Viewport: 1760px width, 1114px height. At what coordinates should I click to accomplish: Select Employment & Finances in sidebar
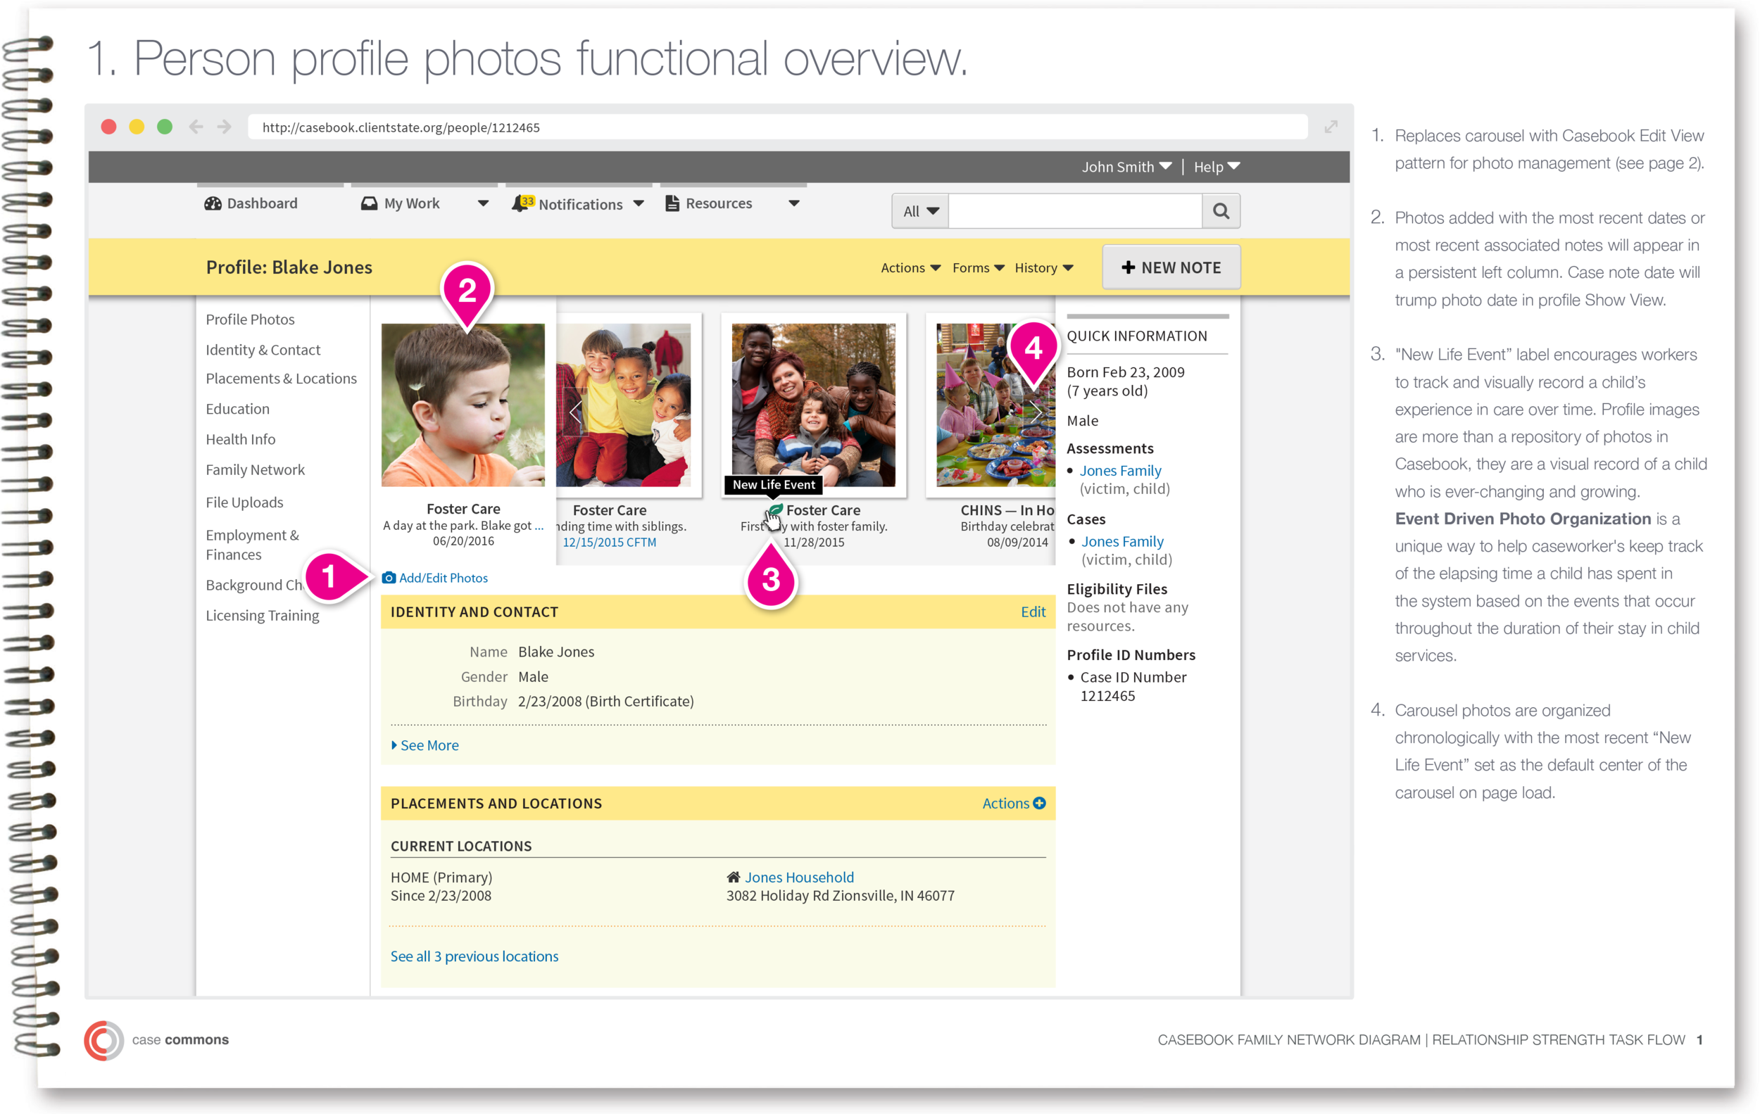pos(252,545)
